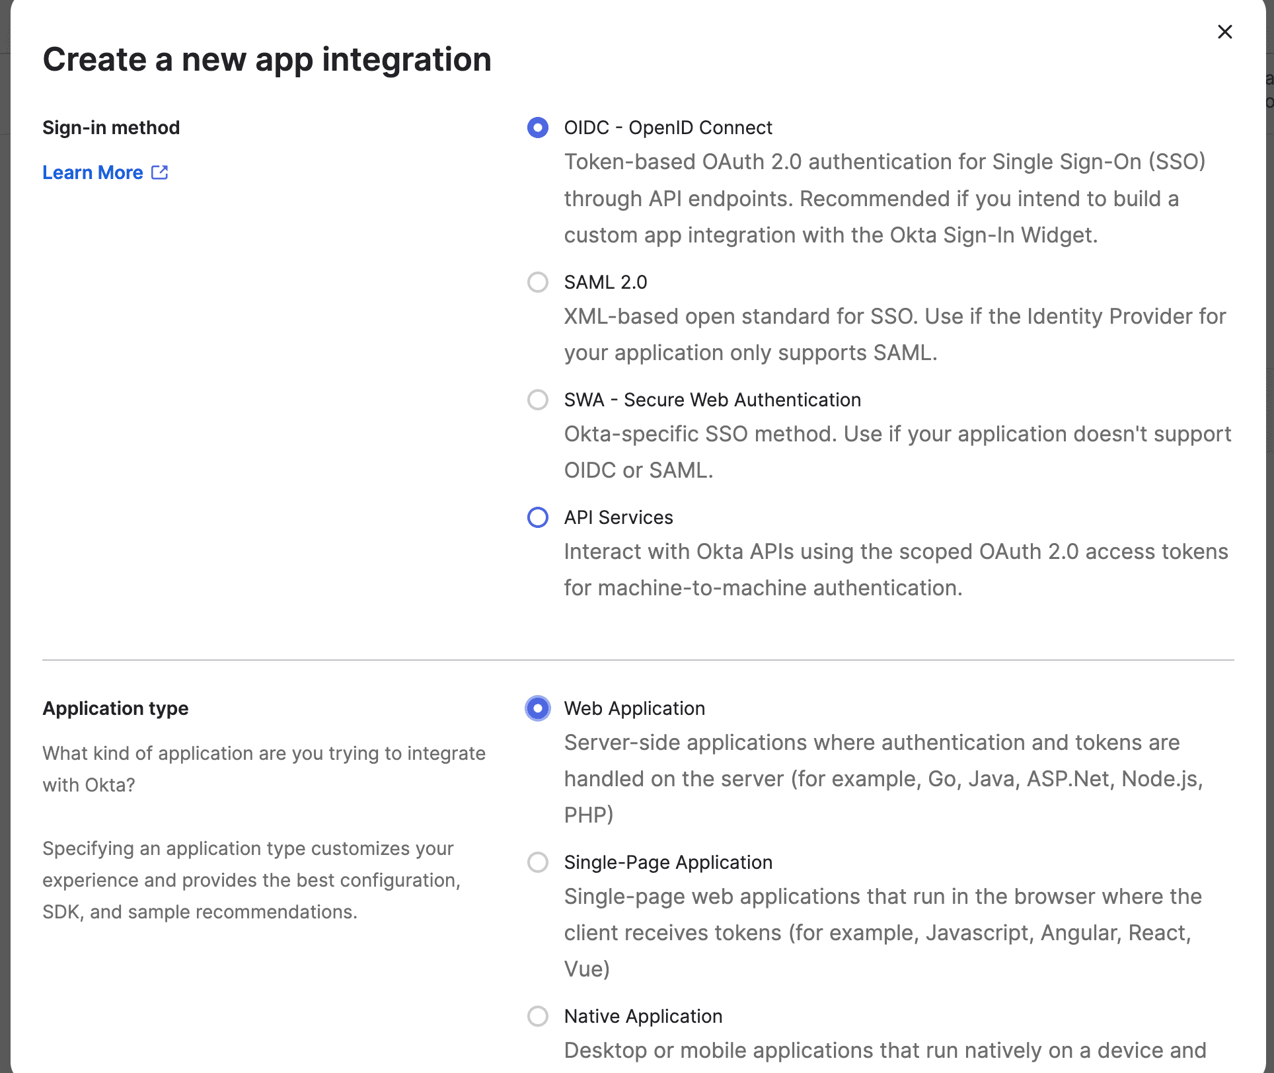
Task: Select SWA - Secure Web Authentication option
Action: tap(538, 400)
